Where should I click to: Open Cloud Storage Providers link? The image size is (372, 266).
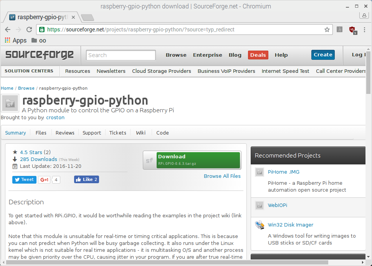coord(162,71)
